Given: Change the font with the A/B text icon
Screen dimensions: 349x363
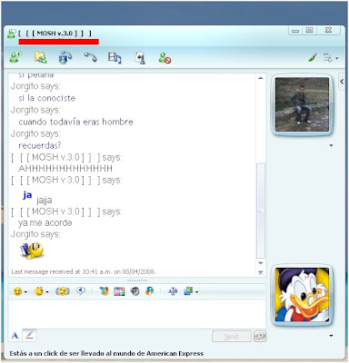Looking at the screenshot, I should (173, 291).
